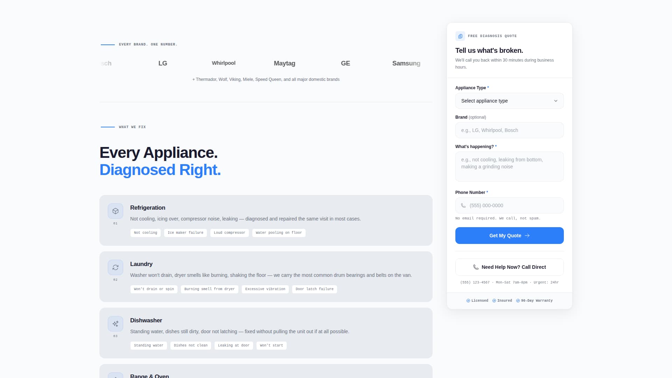Screen dimensions: 672x378
Task: Select the Door latch failure tag
Action: tap(315, 289)
